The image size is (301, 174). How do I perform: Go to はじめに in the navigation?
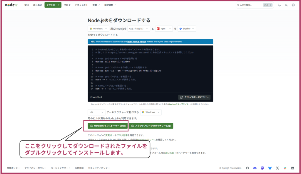[x=37, y=5]
